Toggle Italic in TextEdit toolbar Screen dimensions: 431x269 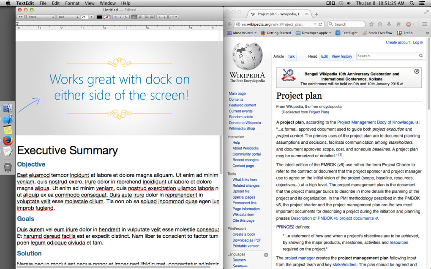121,17
